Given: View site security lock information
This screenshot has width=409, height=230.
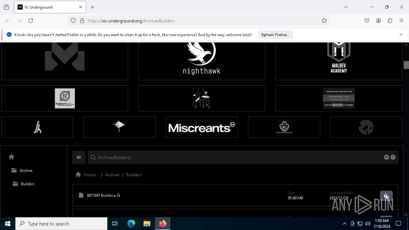Looking at the screenshot, I should pos(82,21).
